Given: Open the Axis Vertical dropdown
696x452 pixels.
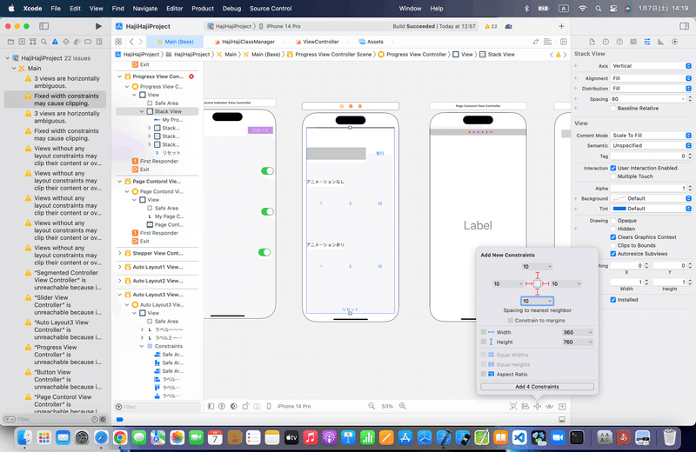Looking at the screenshot, I should (x=651, y=66).
